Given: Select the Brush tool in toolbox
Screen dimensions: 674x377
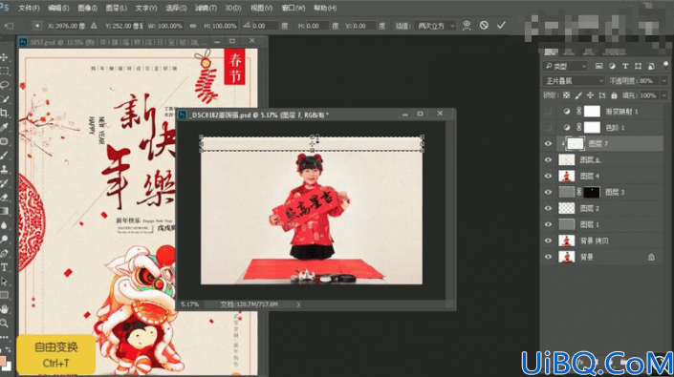Looking at the screenshot, I should [4, 156].
